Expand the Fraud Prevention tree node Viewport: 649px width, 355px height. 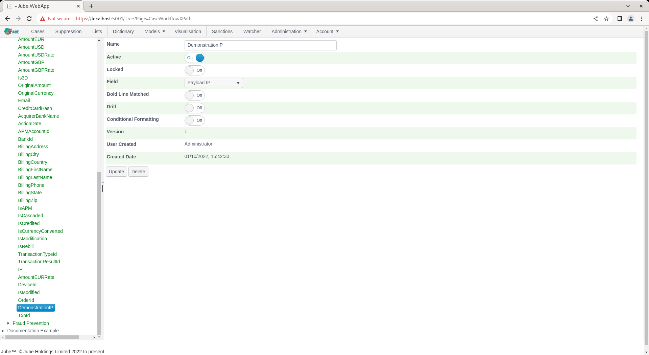click(x=8, y=323)
